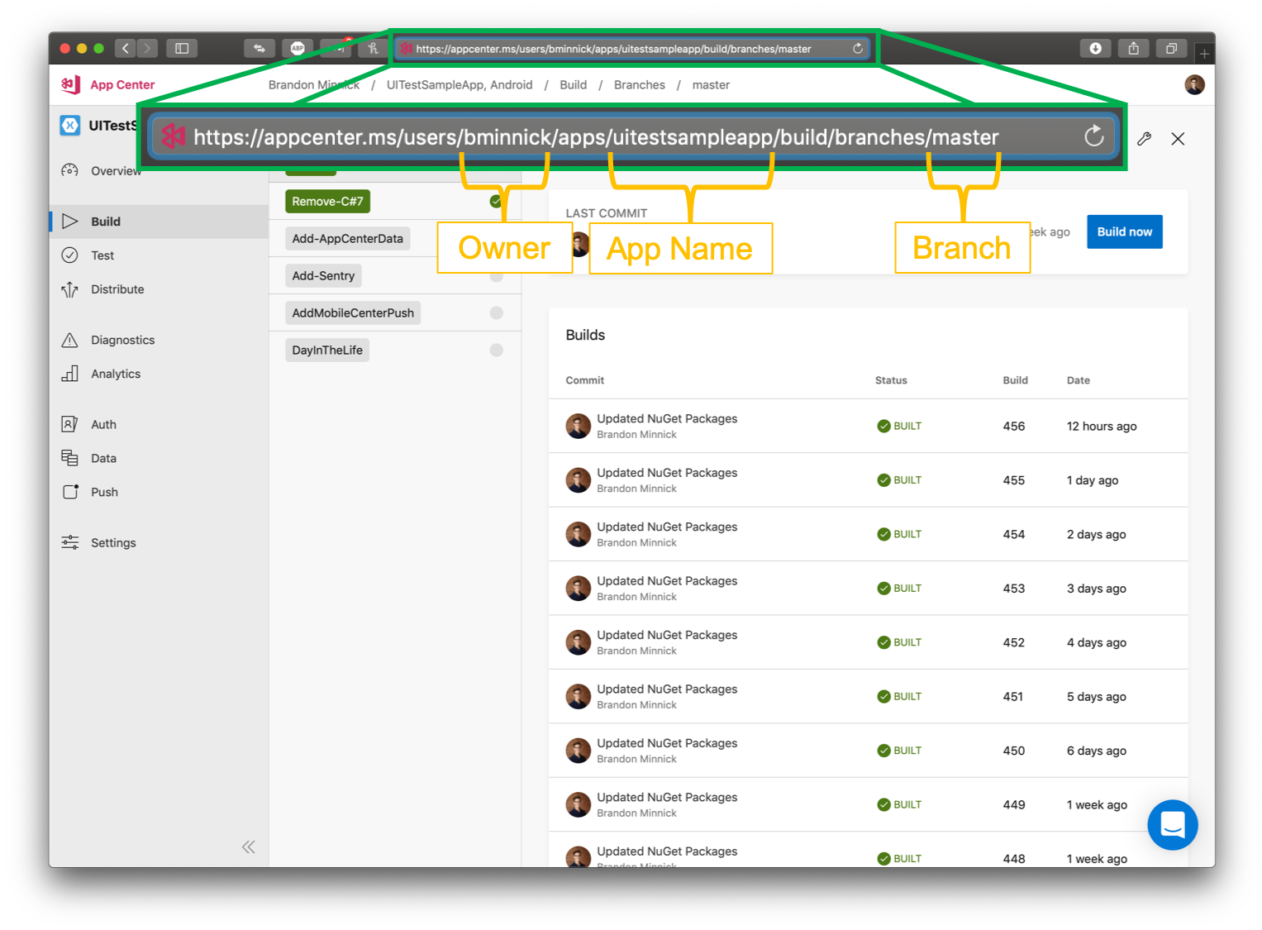Open build 456 row
1262x930 pixels.
868,427
